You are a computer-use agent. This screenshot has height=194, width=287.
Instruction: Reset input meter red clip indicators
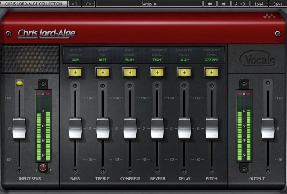[x=43, y=94]
